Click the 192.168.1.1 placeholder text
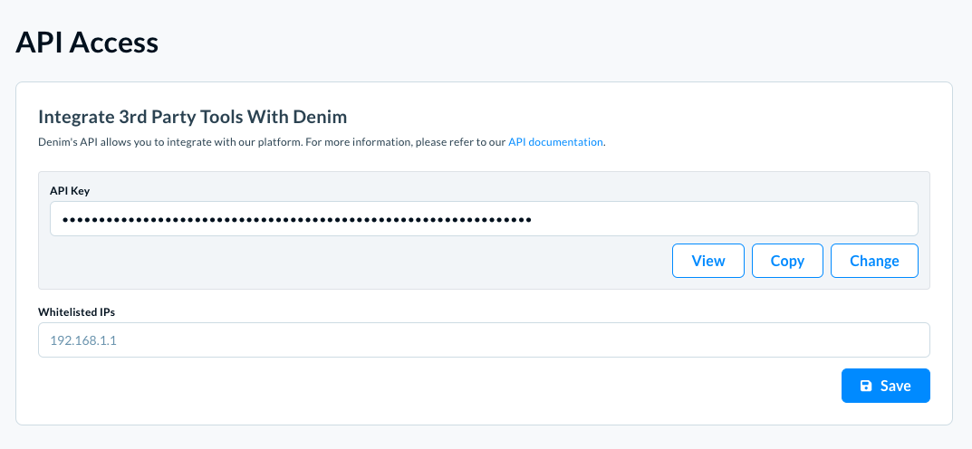The image size is (972, 449). [83, 340]
